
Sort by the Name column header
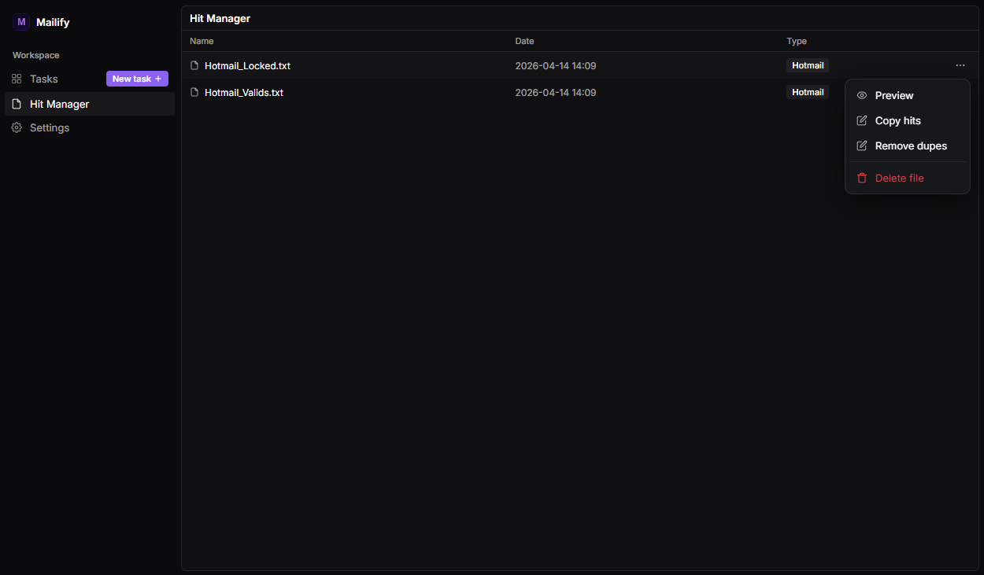point(202,41)
